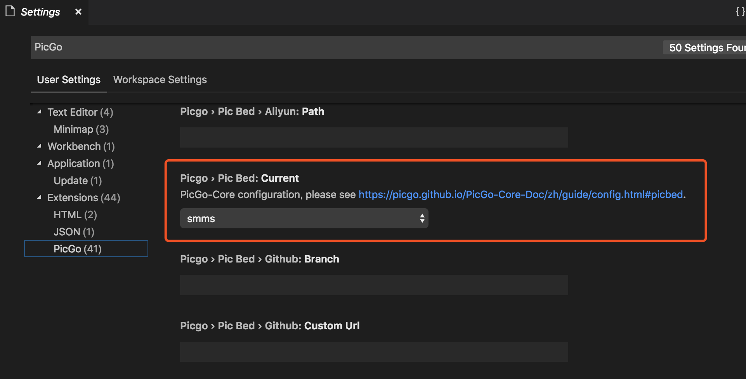Screen dimensions: 746x379
Task: Click the Aliyun Path input field
Action: coord(374,137)
